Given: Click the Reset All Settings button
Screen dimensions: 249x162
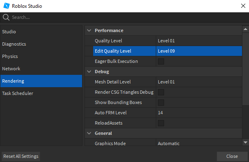Looking at the screenshot, I should [21, 156].
